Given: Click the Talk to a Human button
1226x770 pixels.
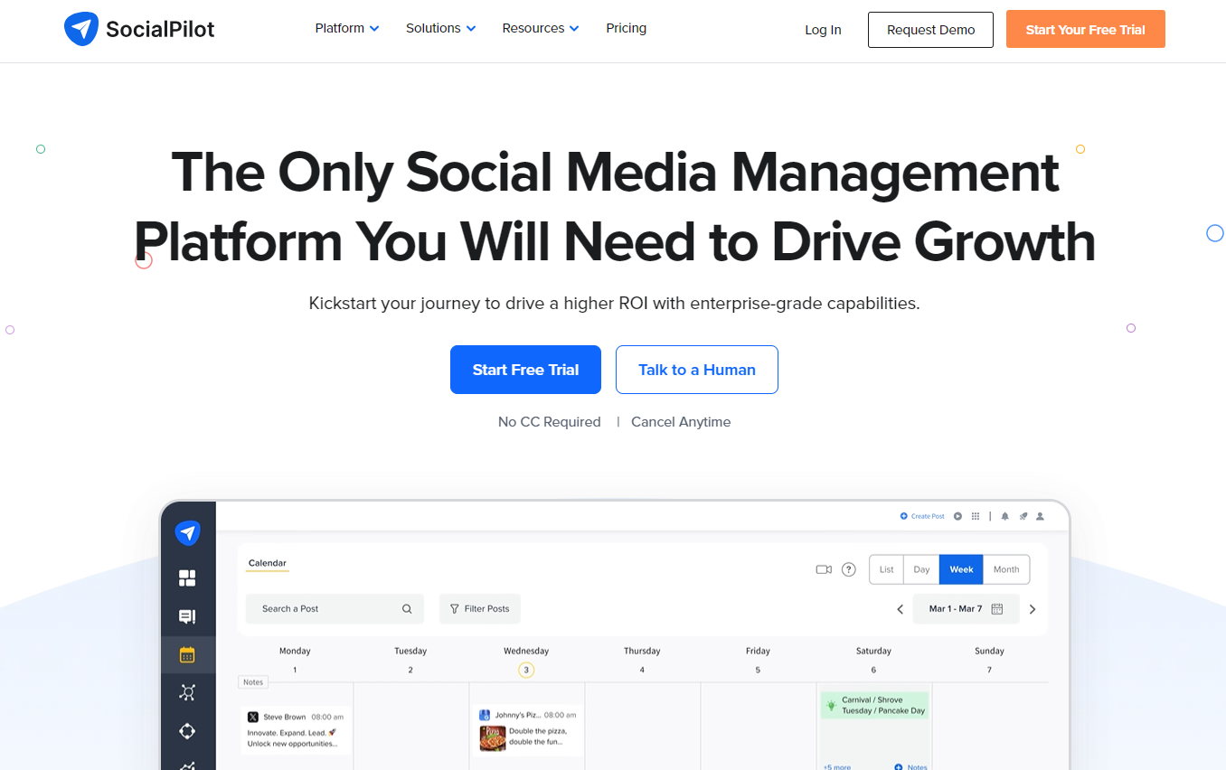Looking at the screenshot, I should click(697, 370).
